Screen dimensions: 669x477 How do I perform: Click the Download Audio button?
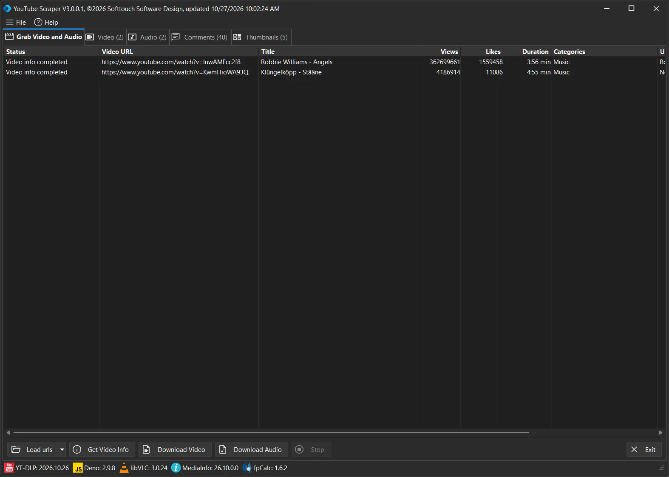click(252, 449)
